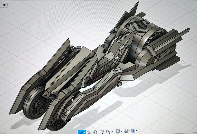The image size is (197, 134).
Task: Collapse the browser panel minus button
Action: pos(4,5)
